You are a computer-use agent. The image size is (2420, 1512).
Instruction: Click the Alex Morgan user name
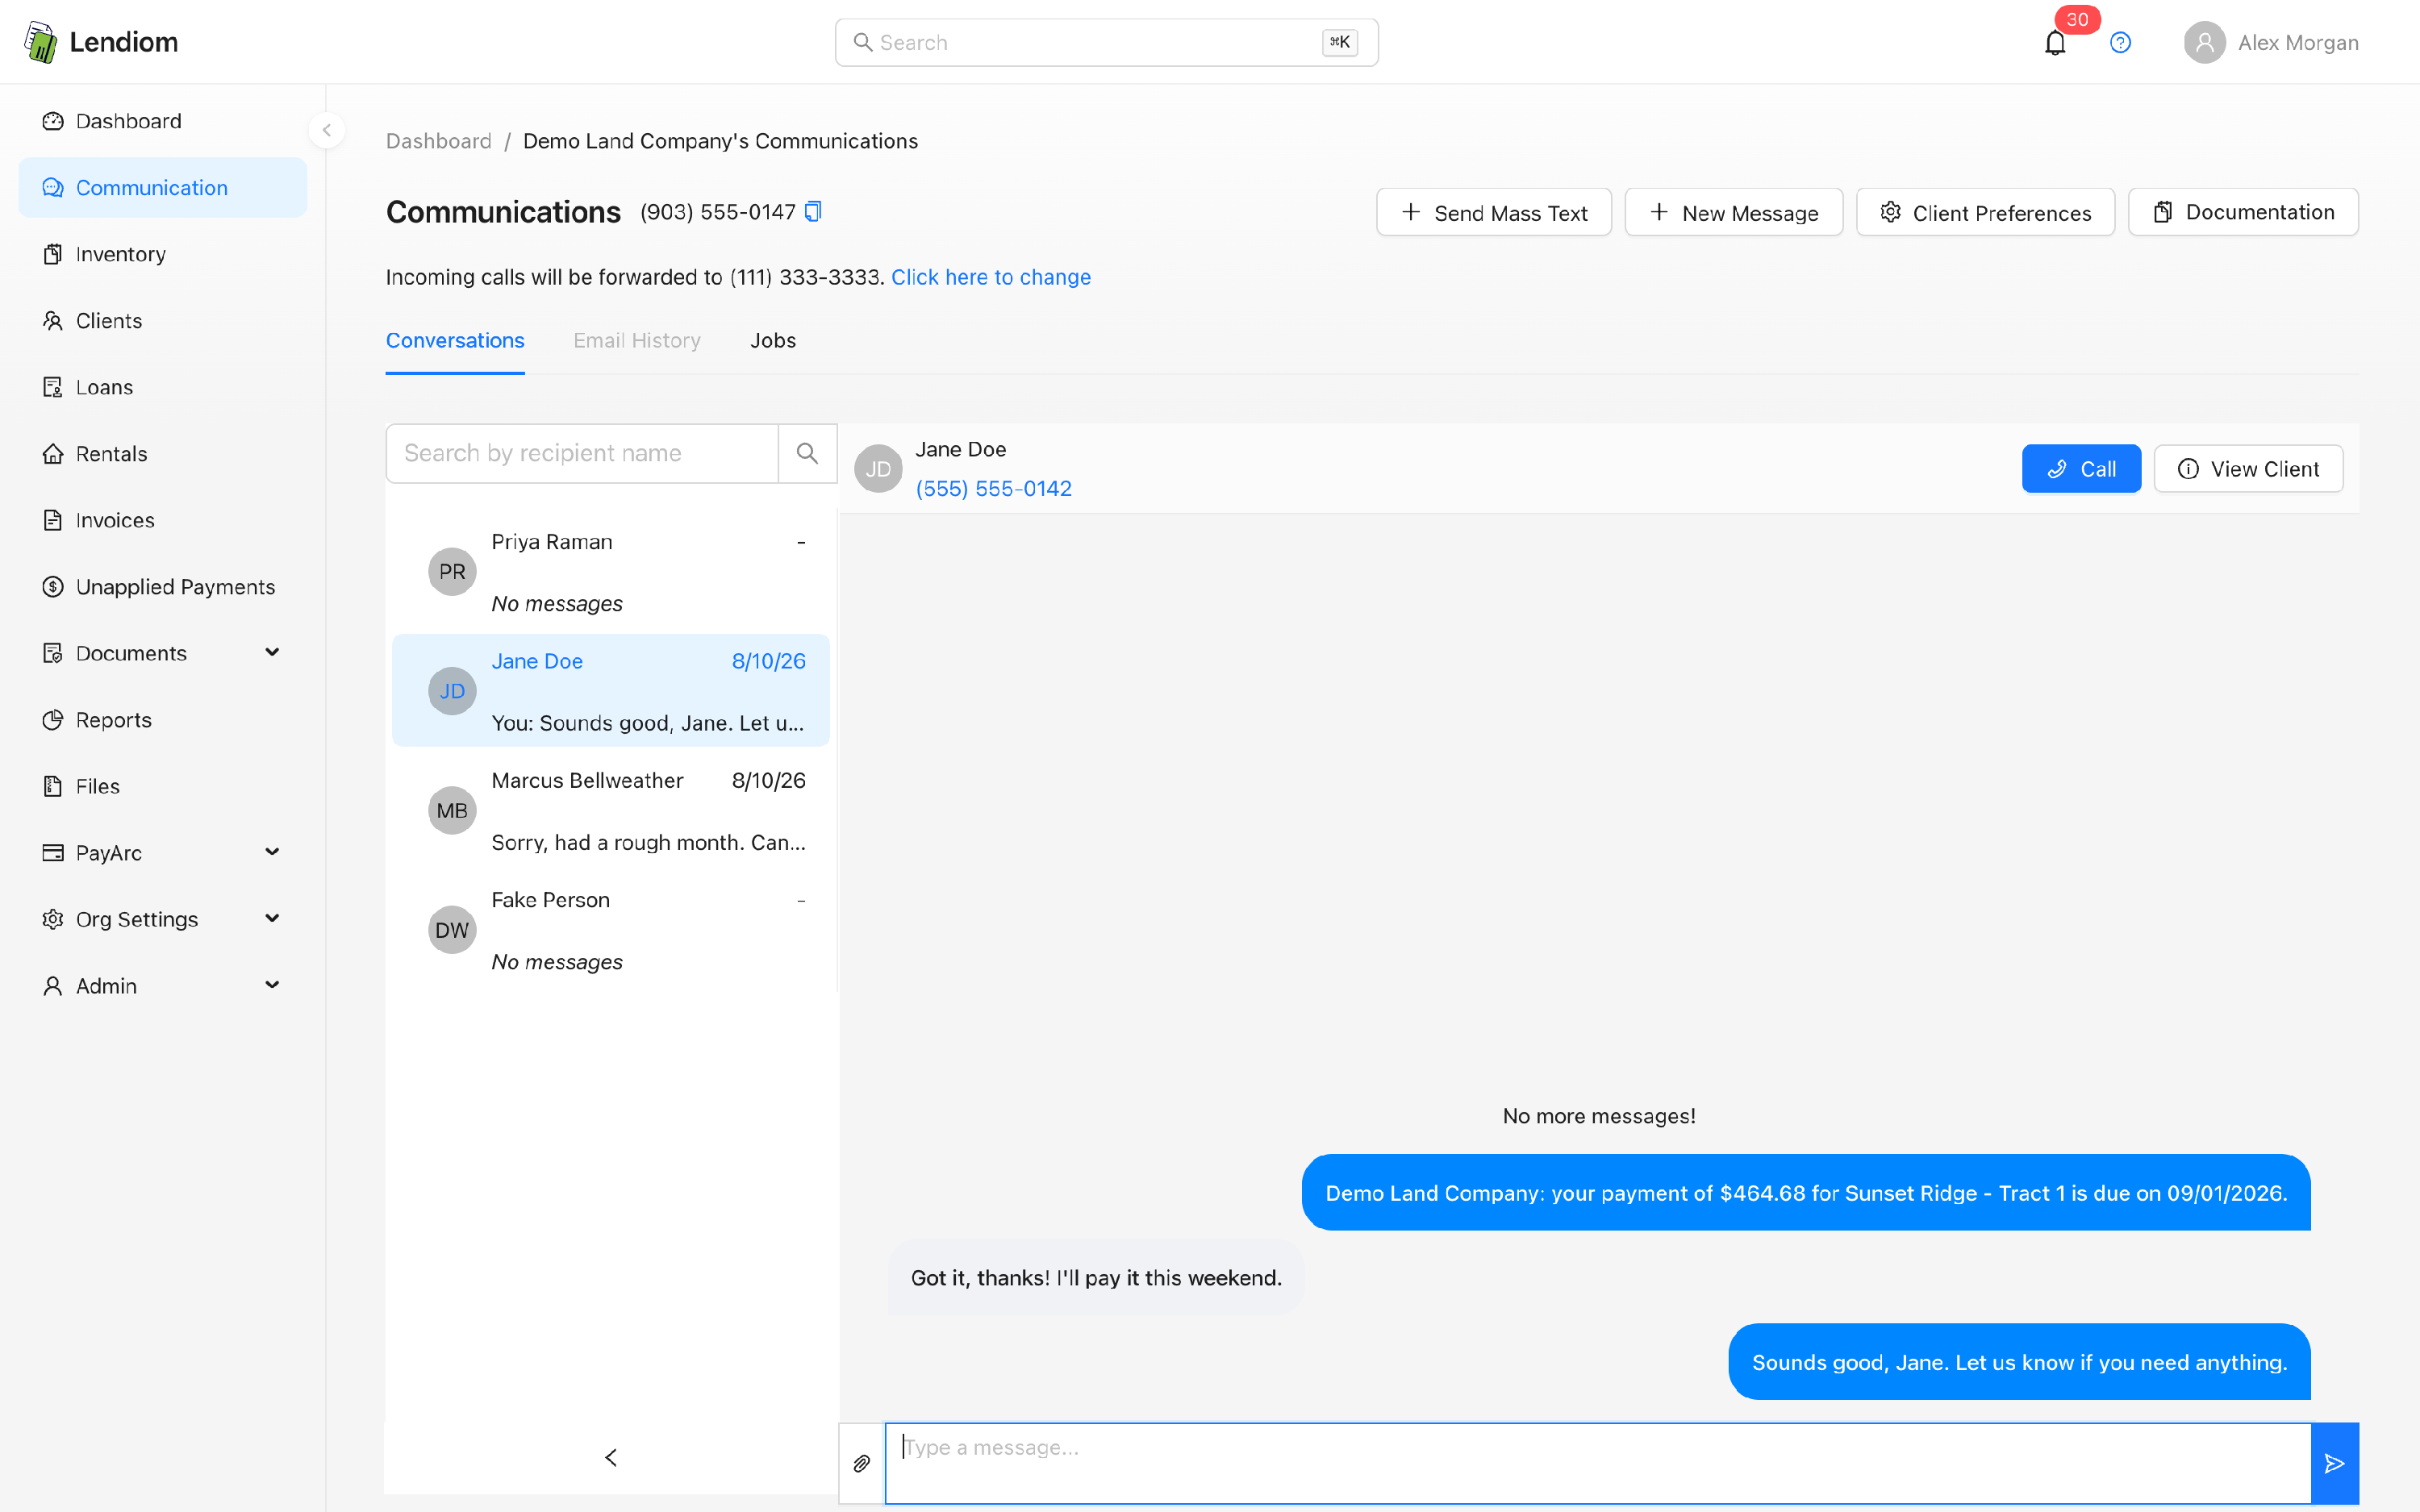click(x=2298, y=43)
